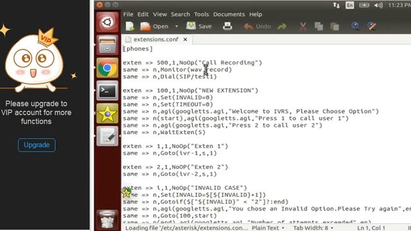Create a new document via toolbar icon
411x231 pixels.
(x=130, y=26)
